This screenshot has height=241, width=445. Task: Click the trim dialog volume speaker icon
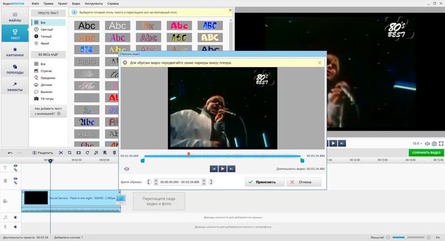pos(127,169)
